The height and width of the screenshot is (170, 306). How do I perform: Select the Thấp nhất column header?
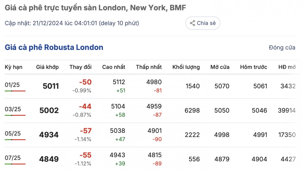(x=149, y=67)
